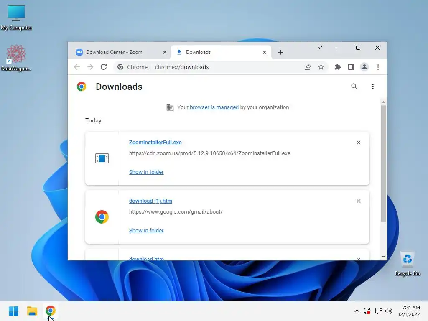
Task: Click the Chrome logo beside Downloads heading
Action: tap(82, 87)
